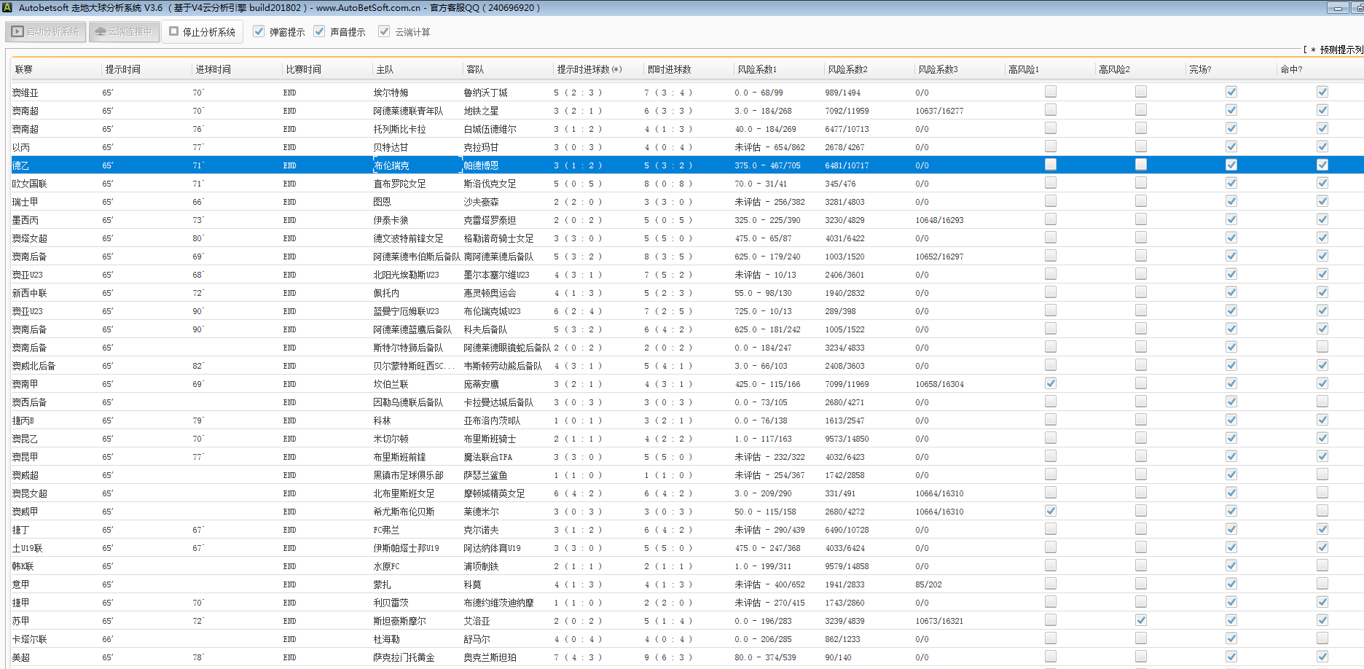Screen dimensions: 1364x669
Task: Click the 即时进球数 column header
Action: [x=669, y=69]
